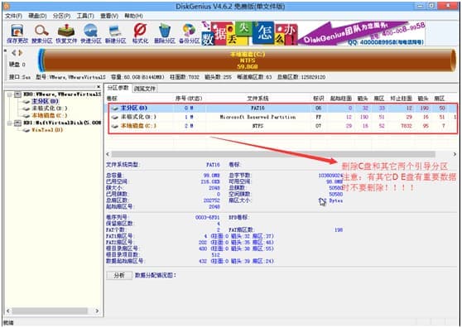Click the 起始柱面 column header
Viewport: 462px width, 328px height.
point(341,99)
